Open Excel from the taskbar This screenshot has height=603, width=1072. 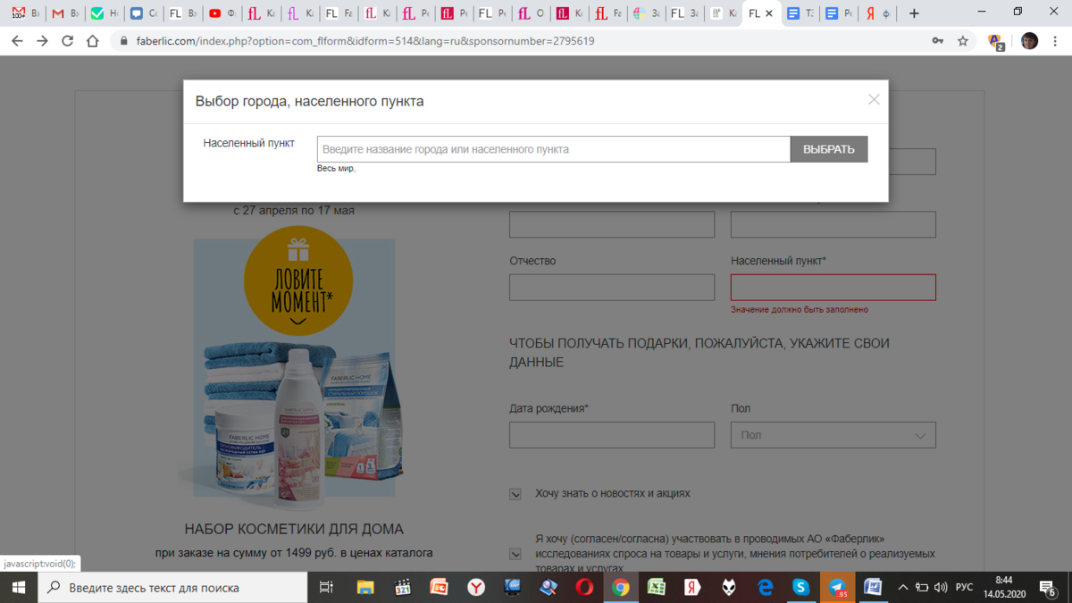[x=657, y=587]
